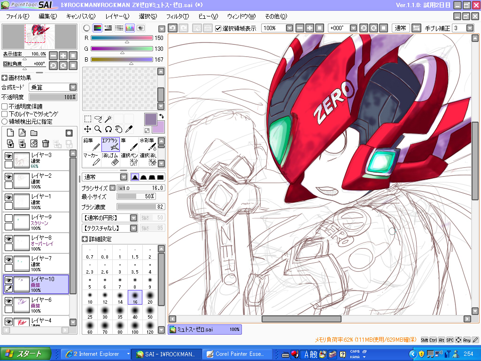Open the 手ブレ補正 stabilizer dropdown
This screenshot has width=481, height=361.
point(470,28)
